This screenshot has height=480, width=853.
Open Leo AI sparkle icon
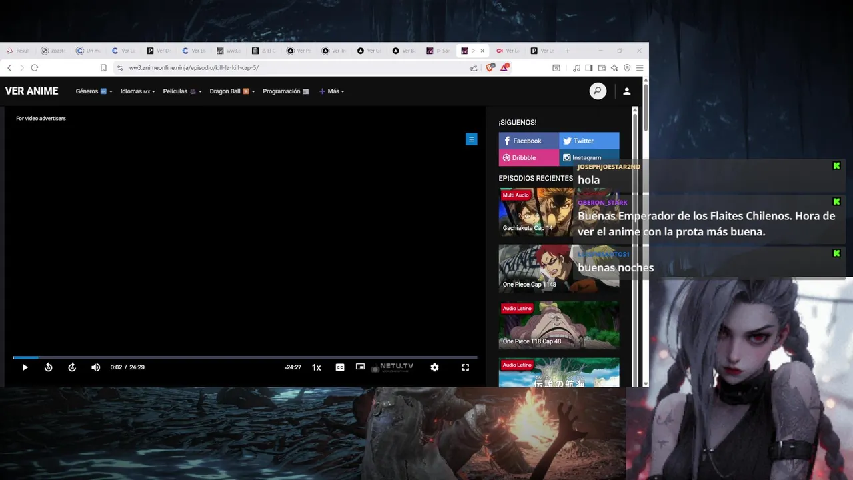tap(614, 67)
